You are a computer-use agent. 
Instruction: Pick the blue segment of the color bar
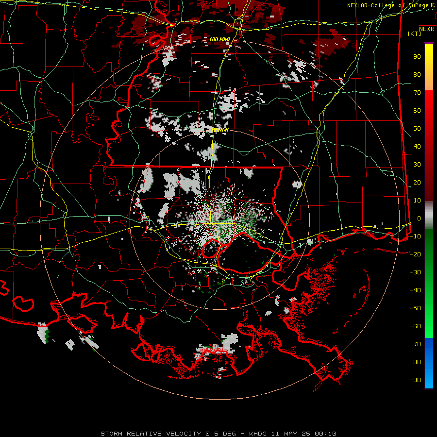(x=429, y=363)
